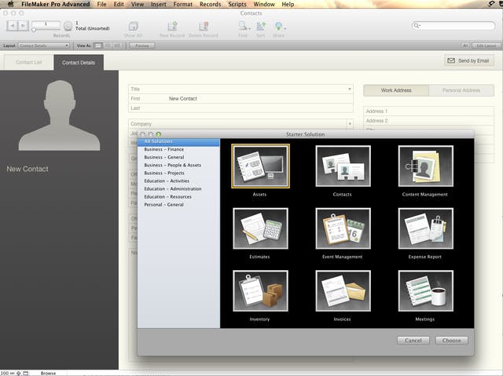Screen dimensions: 503x376
Task: Click the Delete Record toolbar icon
Action: point(203,26)
